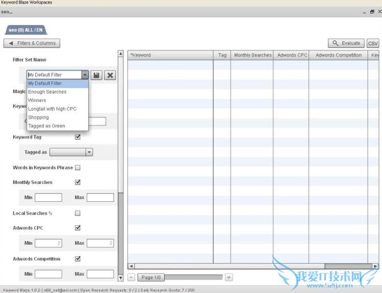Screen dimensions: 382x293
Task: Delete the current filter set
Action: point(110,75)
